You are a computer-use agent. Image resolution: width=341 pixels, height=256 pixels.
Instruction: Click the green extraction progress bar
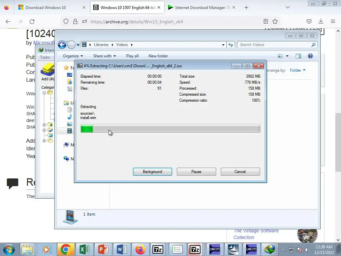(170, 128)
